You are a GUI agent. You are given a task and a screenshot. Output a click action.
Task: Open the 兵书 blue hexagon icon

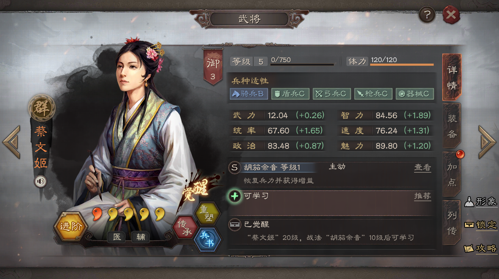[207, 240]
